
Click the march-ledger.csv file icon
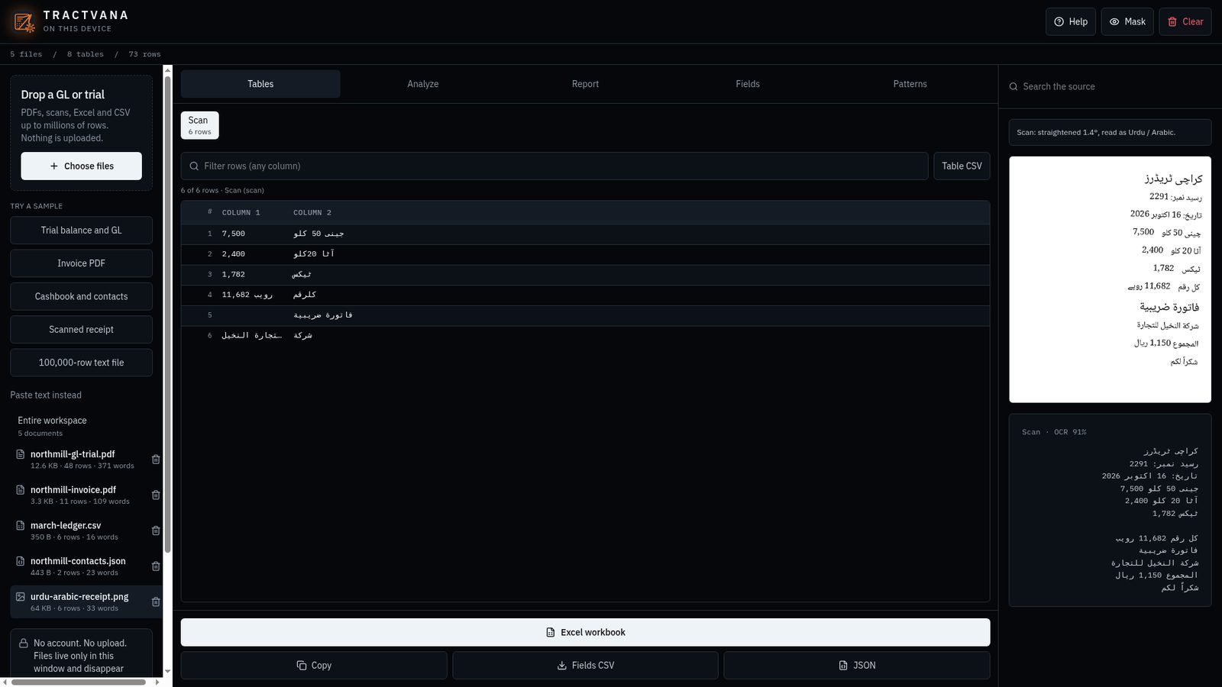21,525
